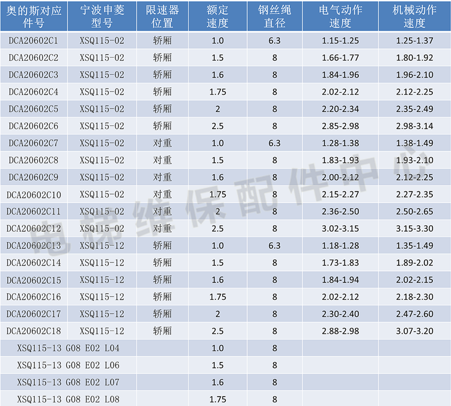This screenshot has height=406, width=451.
Task: Select cell DCA20602C5
Action: [x=34, y=109]
